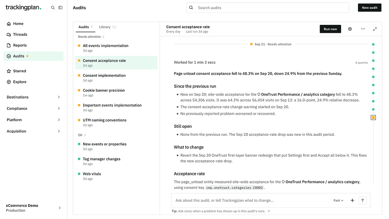Click the sidebar search magnifier icon
The width and height of the screenshot is (389, 219).
[x=53, y=8]
